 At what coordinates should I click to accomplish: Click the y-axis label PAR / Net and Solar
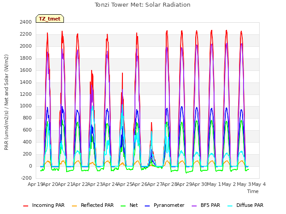6,102
